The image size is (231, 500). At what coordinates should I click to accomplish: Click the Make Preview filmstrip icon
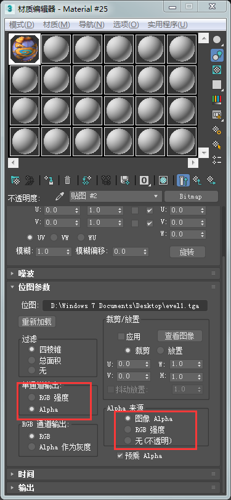(x=217, y=115)
